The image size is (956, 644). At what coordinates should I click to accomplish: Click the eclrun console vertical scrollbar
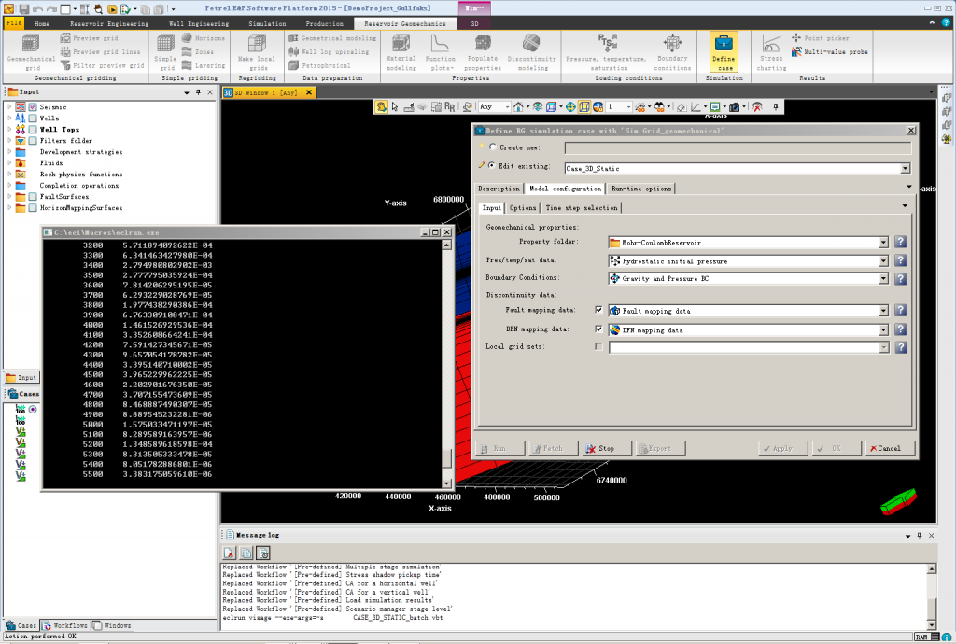click(447, 364)
